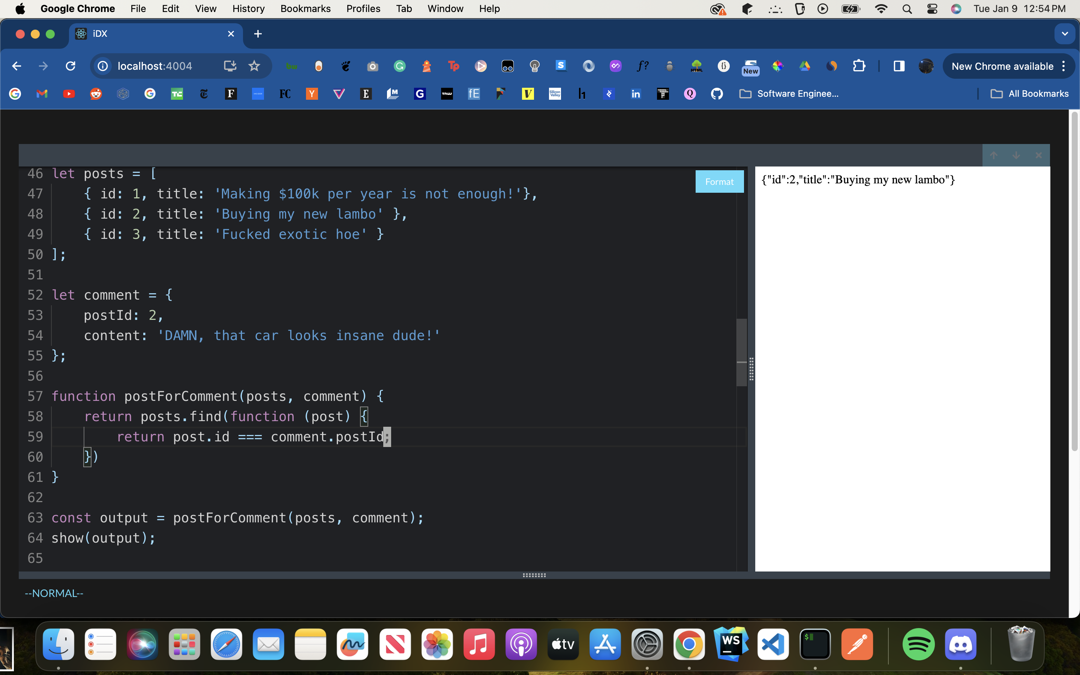
Task: Open the Software Engineering bookmarks folder
Action: click(789, 94)
